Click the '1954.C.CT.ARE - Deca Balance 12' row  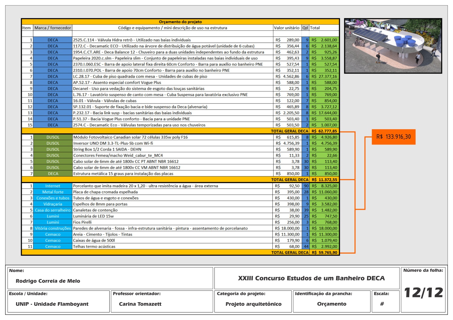click(x=180, y=52)
